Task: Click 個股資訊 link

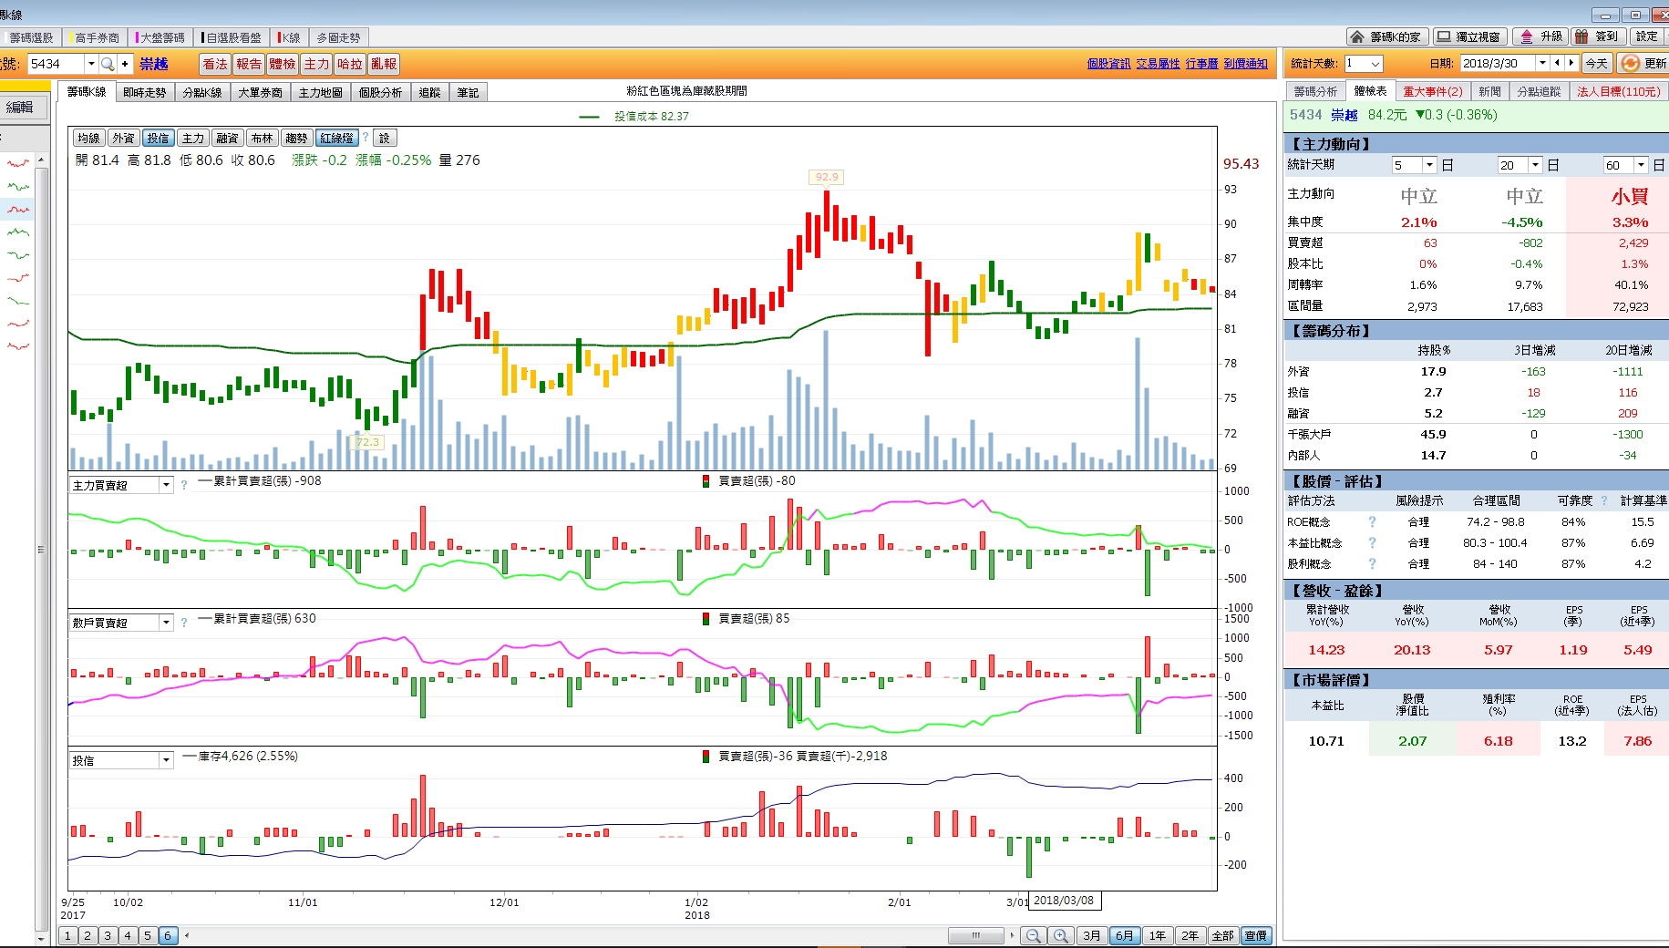Action: [1108, 64]
